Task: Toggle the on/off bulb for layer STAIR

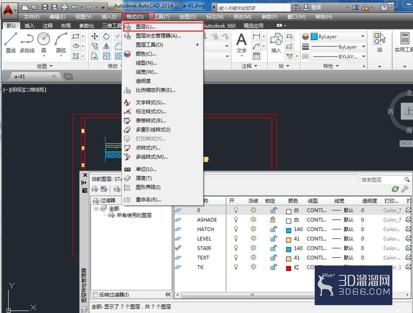Action: pos(236,248)
